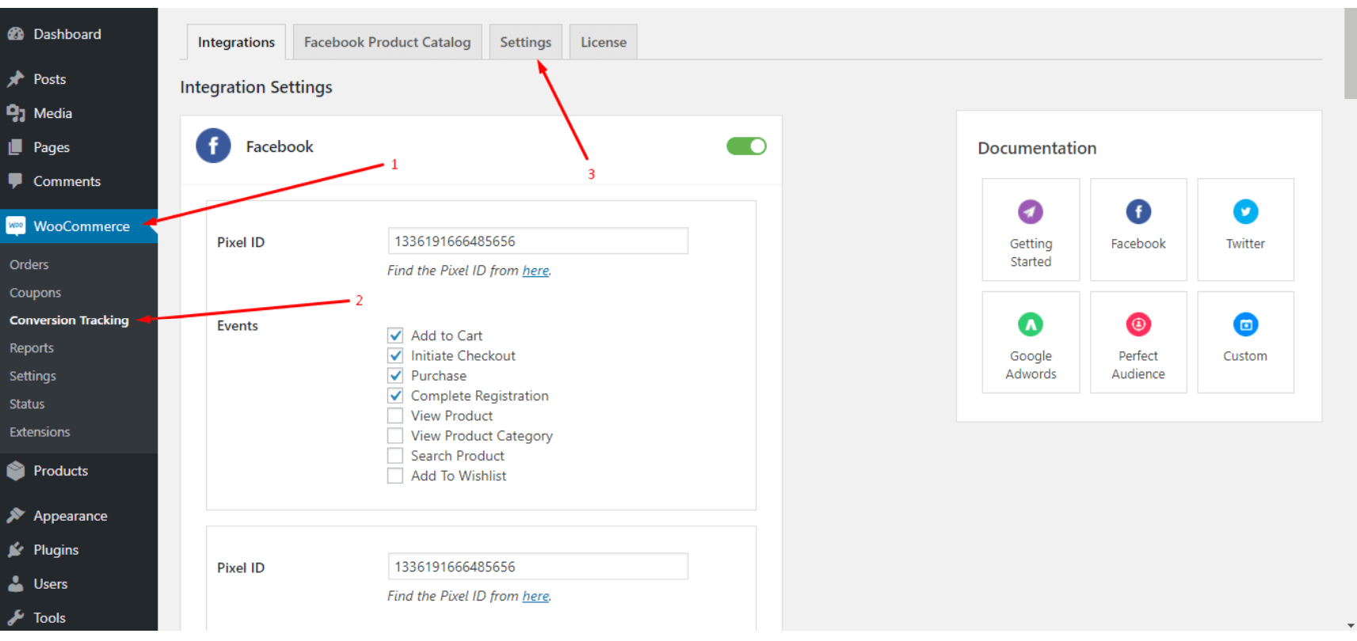Click the scrollbar down arrow
This screenshot has width=1357, height=641.
click(1351, 625)
